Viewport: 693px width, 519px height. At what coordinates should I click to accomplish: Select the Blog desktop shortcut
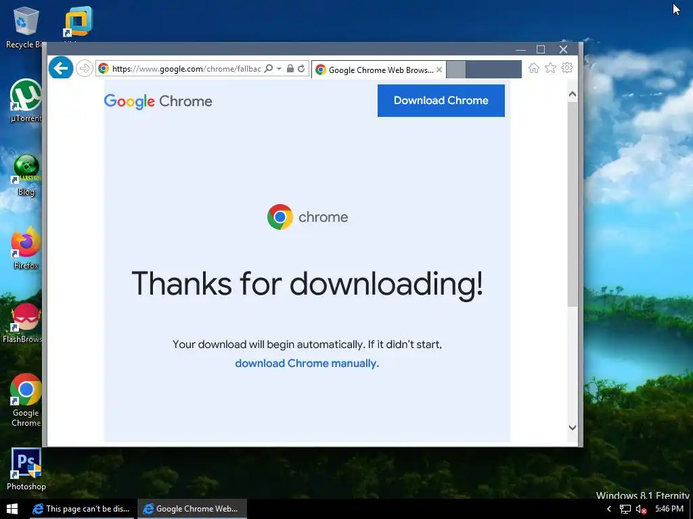[26, 176]
